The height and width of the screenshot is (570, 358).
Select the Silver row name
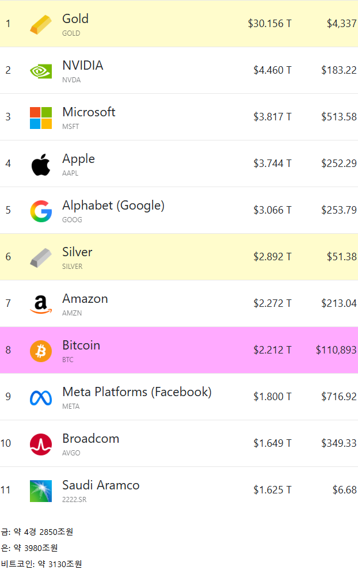(77, 252)
